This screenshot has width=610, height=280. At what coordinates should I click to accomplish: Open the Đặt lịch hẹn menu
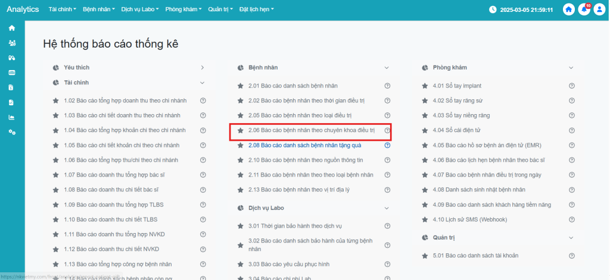pos(256,10)
